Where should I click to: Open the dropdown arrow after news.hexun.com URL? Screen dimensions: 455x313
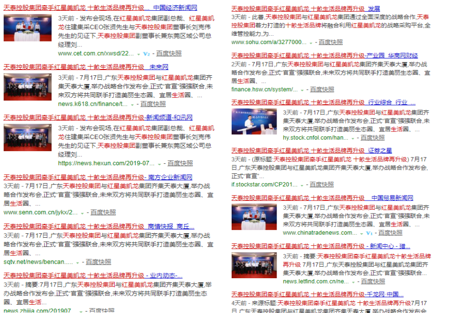click(159, 164)
